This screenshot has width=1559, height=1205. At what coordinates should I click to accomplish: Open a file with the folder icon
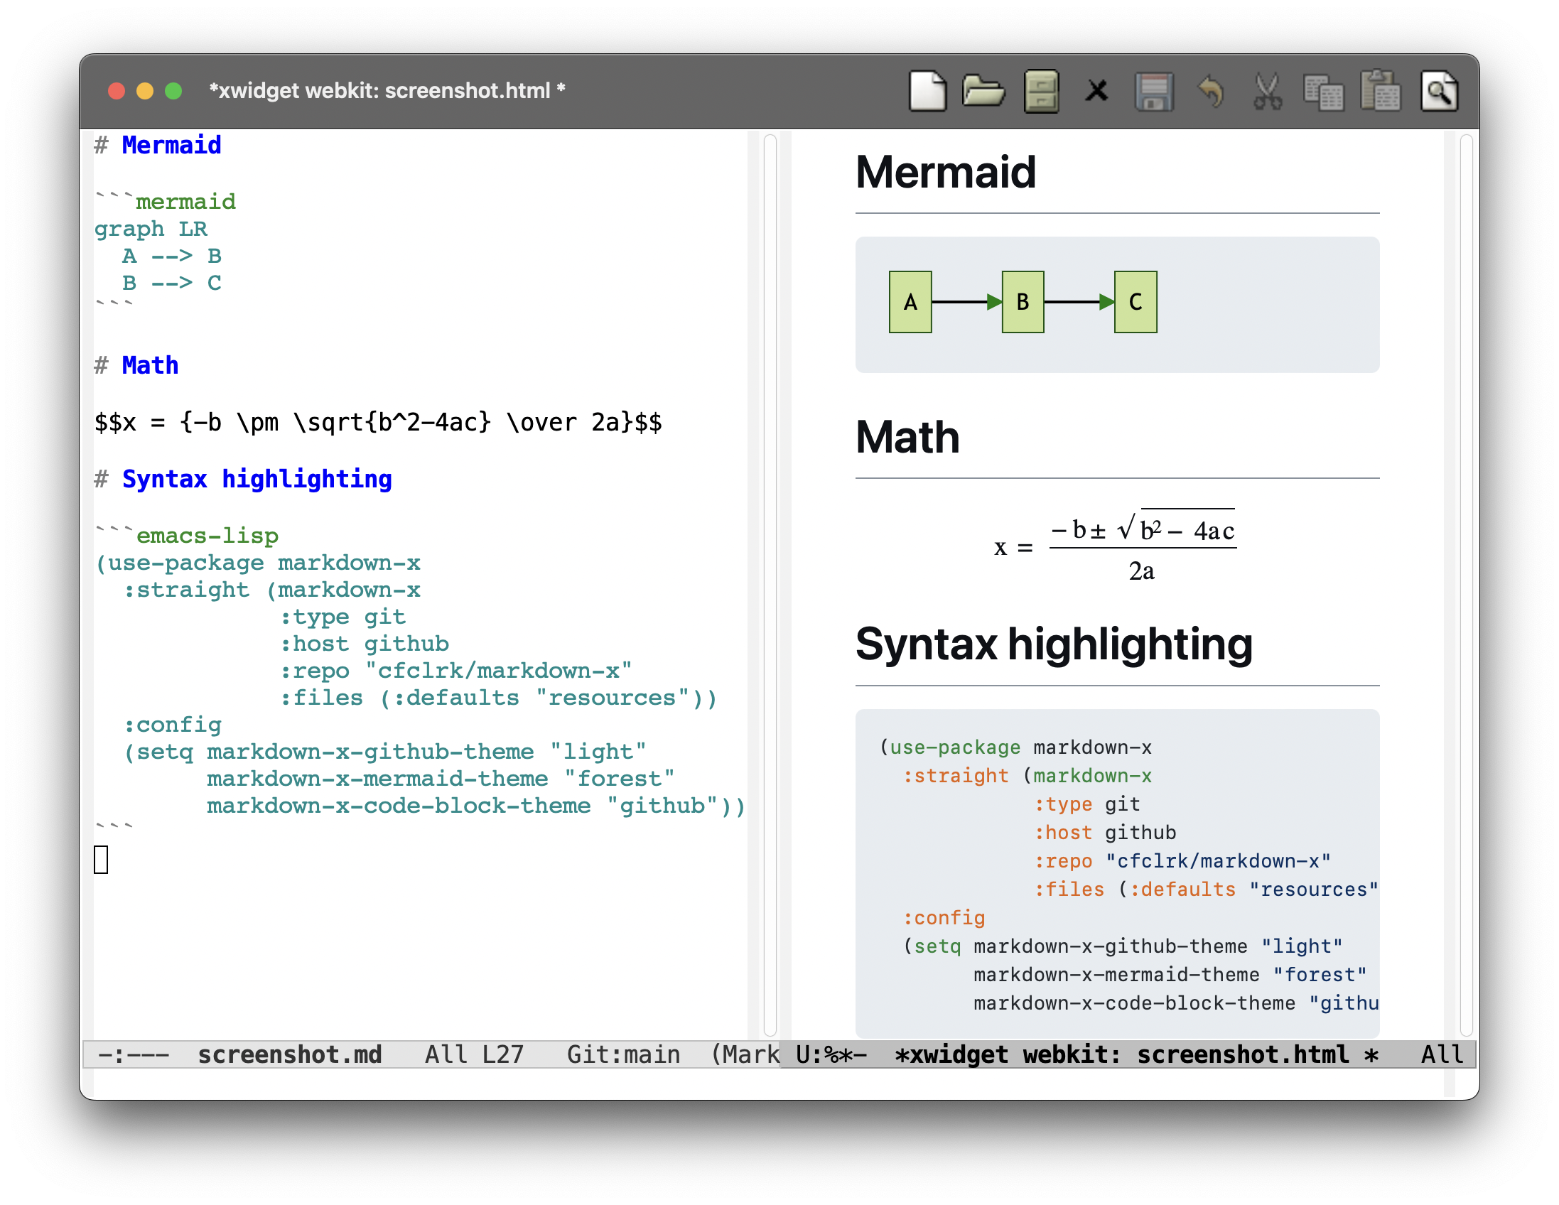[x=983, y=91]
